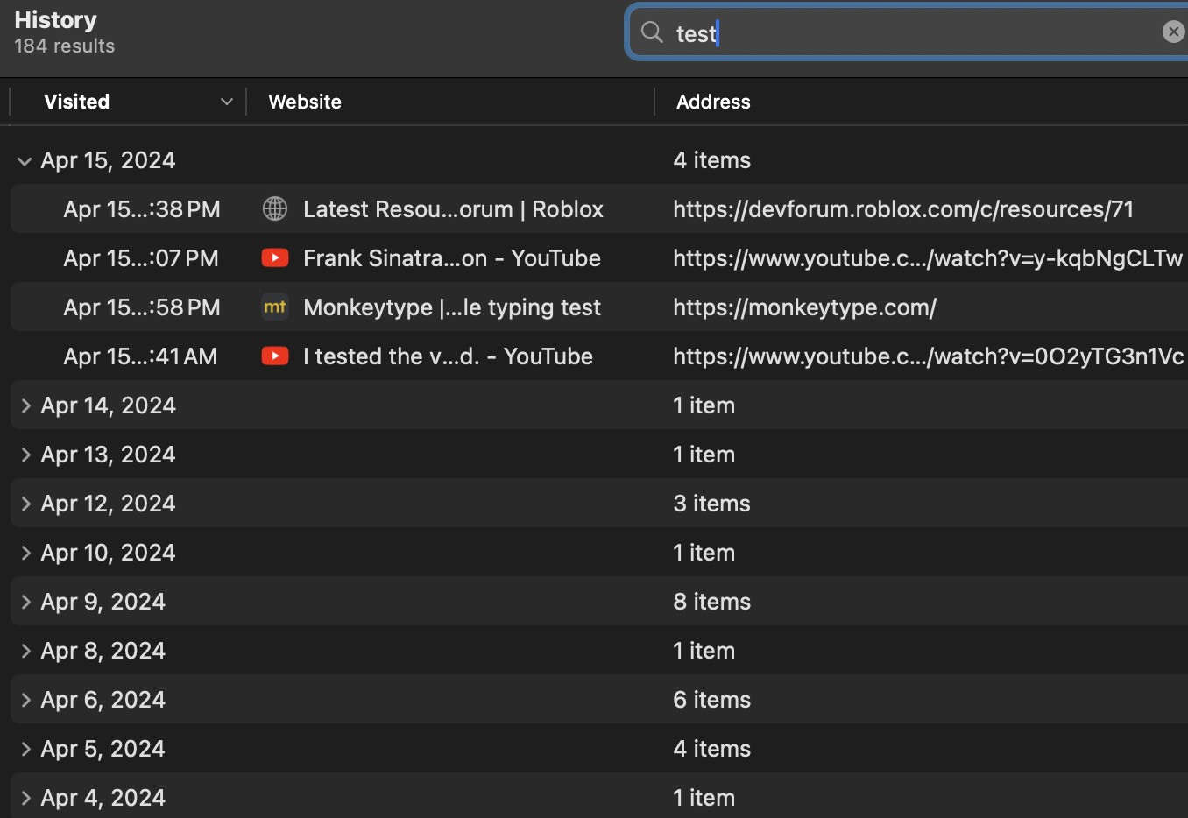Image resolution: width=1188 pixels, height=818 pixels.
Task: Sort by the Website column header
Action: (305, 102)
